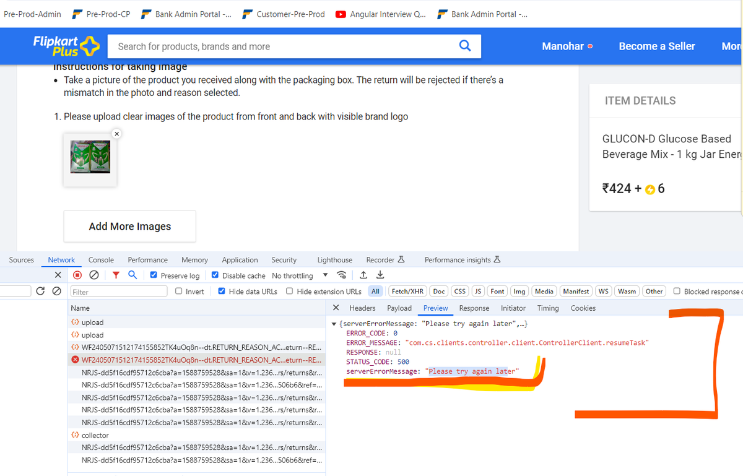View request Timing tab
This screenshot has width=743, height=476.
tap(548, 308)
